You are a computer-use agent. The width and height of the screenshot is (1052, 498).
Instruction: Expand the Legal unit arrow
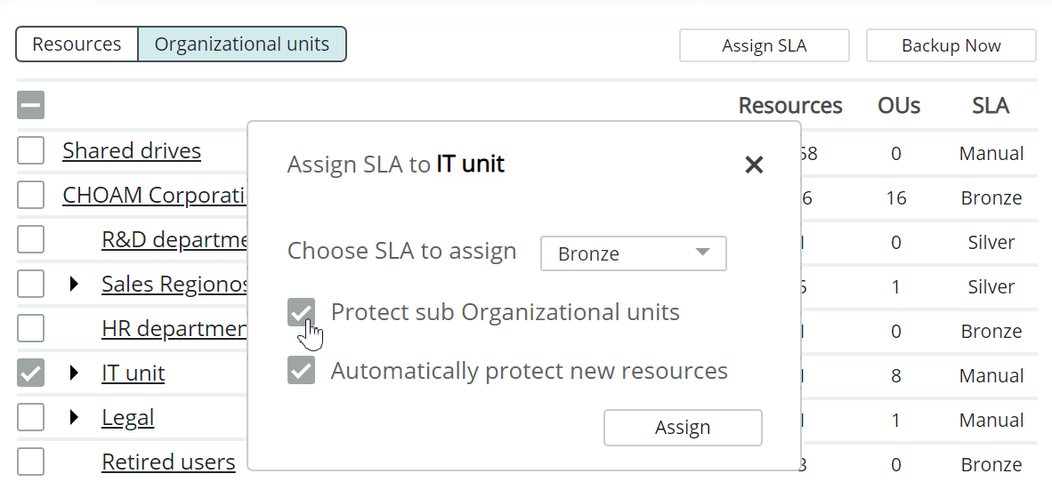(x=75, y=418)
